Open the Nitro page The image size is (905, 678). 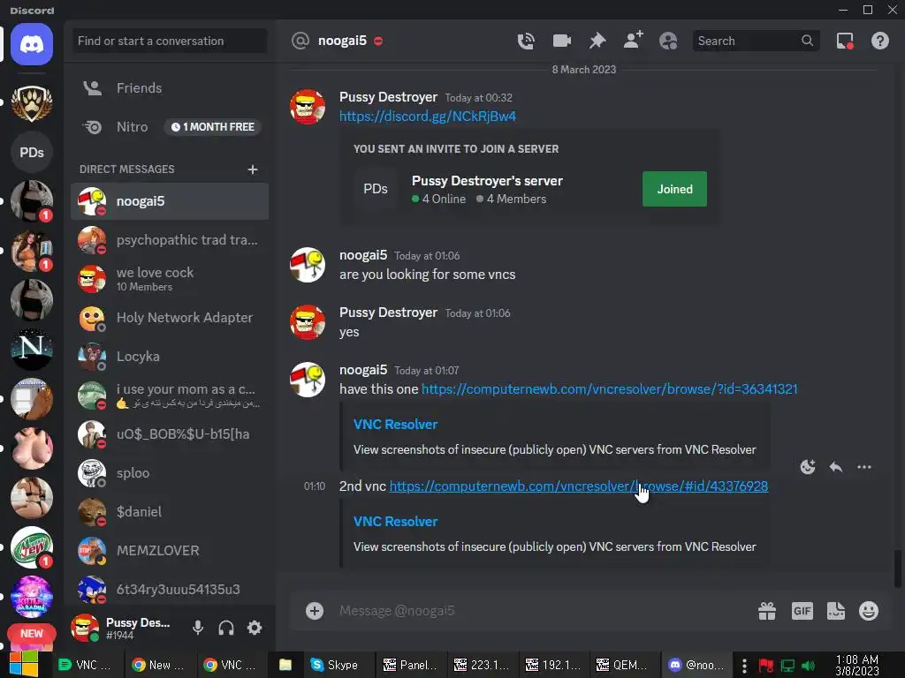(170, 127)
